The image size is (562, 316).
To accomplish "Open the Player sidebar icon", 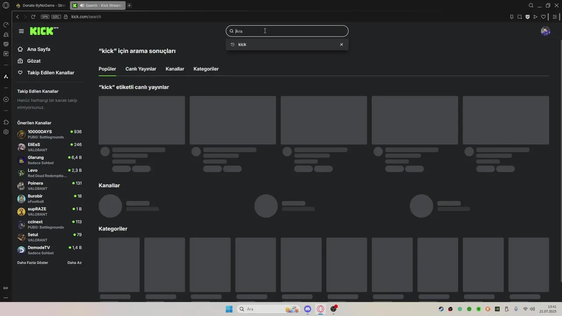I will coord(6,100).
